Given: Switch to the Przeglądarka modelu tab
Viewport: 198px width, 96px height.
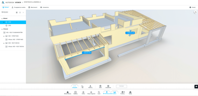Looking at the screenshot, I should 19,7.
